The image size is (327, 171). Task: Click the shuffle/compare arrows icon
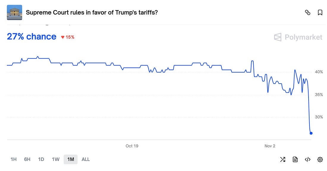[x=283, y=159]
